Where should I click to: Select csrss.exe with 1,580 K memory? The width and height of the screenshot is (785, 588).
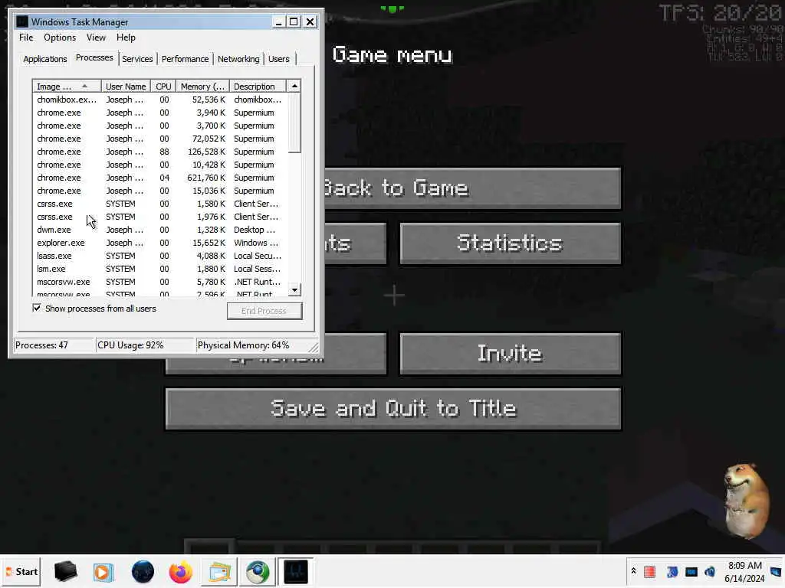tap(160, 204)
